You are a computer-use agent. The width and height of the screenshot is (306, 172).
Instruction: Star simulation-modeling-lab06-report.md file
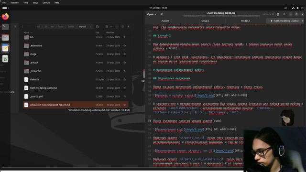125,105
